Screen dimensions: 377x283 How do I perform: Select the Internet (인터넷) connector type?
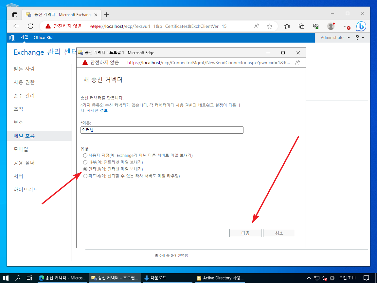click(85, 169)
